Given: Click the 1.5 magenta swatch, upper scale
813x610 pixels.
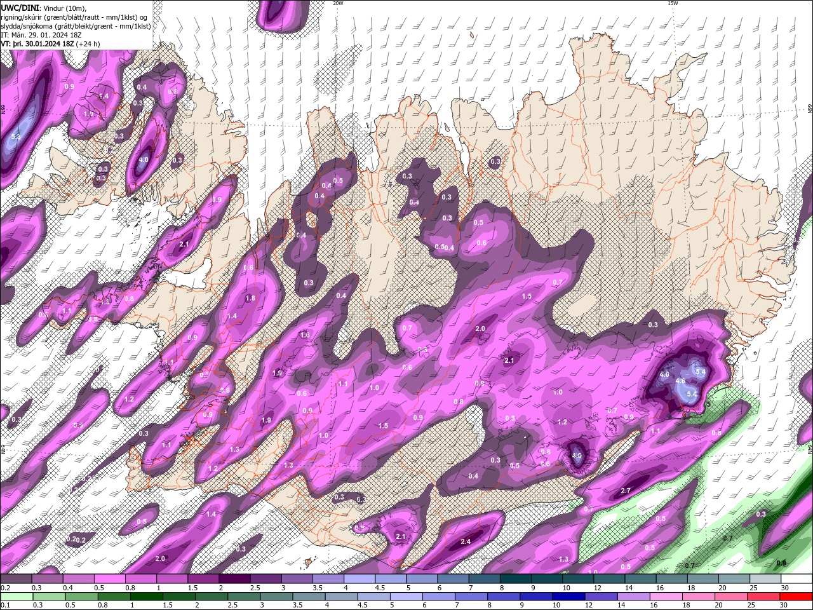Looking at the screenshot, I should tap(203, 579).
